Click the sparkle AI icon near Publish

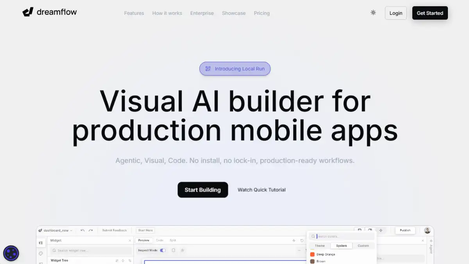381,230
